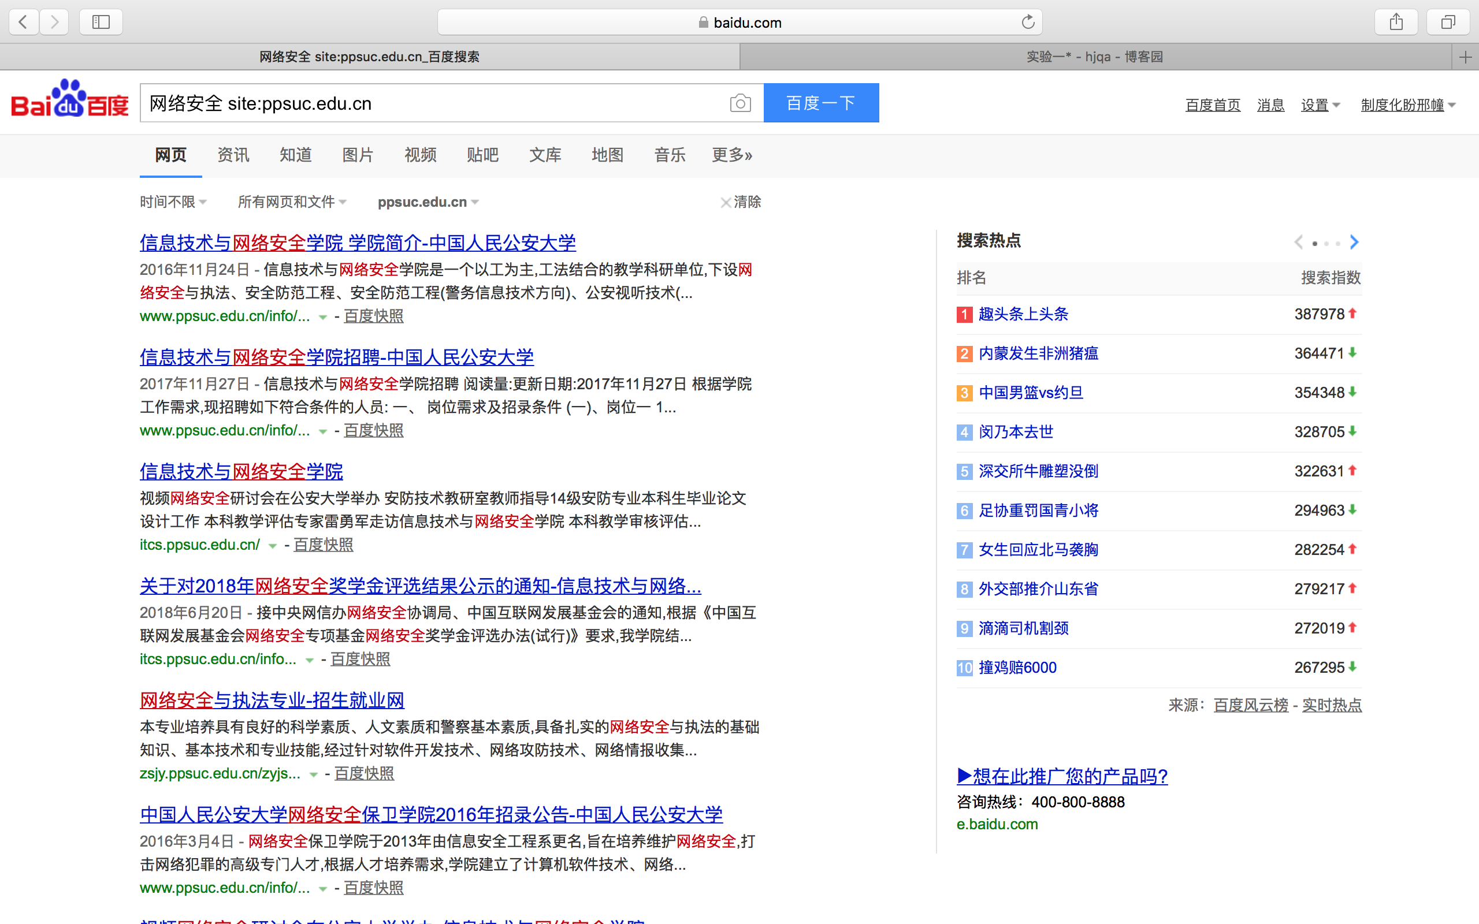Click the reload page icon
Image resolution: width=1479 pixels, height=924 pixels.
(x=1028, y=23)
